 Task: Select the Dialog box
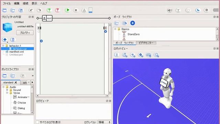point(19,108)
